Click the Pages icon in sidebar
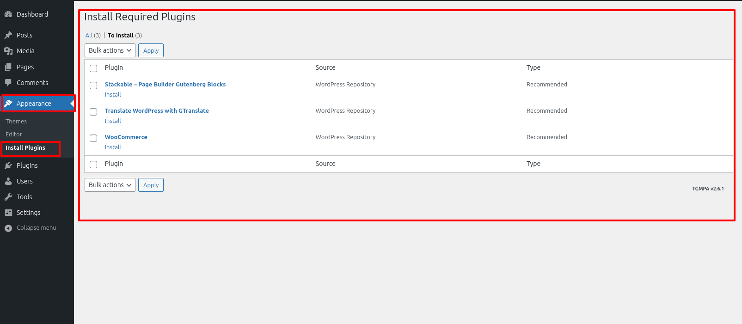Screen dimensions: 742x324 coord(8,67)
